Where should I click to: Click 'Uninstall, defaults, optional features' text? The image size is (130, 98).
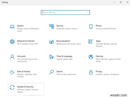click(106, 45)
